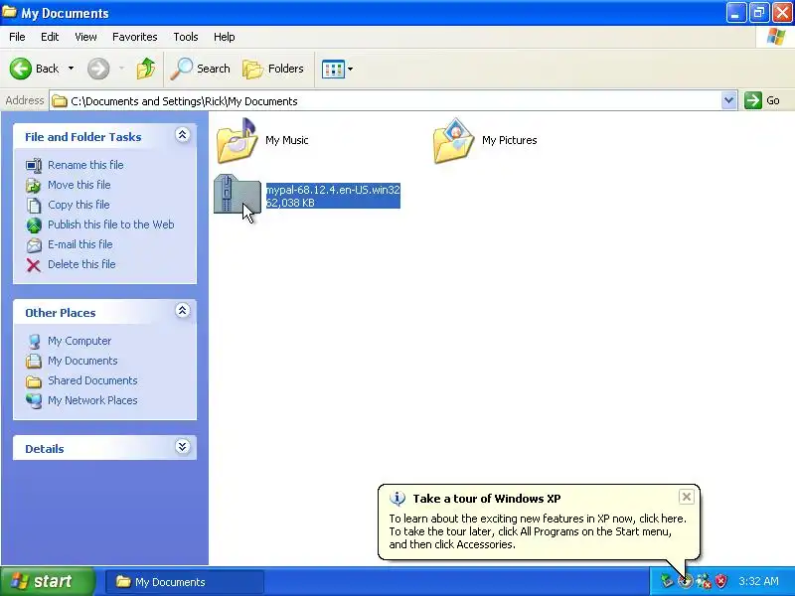Click the network connection tray icon

pyautogui.click(x=704, y=581)
